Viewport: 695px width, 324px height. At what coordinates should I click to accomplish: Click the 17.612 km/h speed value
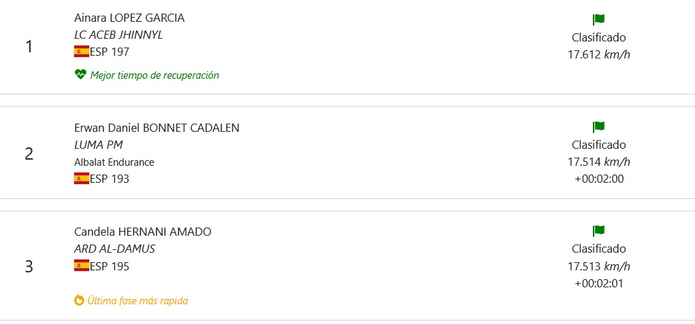(x=598, y=55)
